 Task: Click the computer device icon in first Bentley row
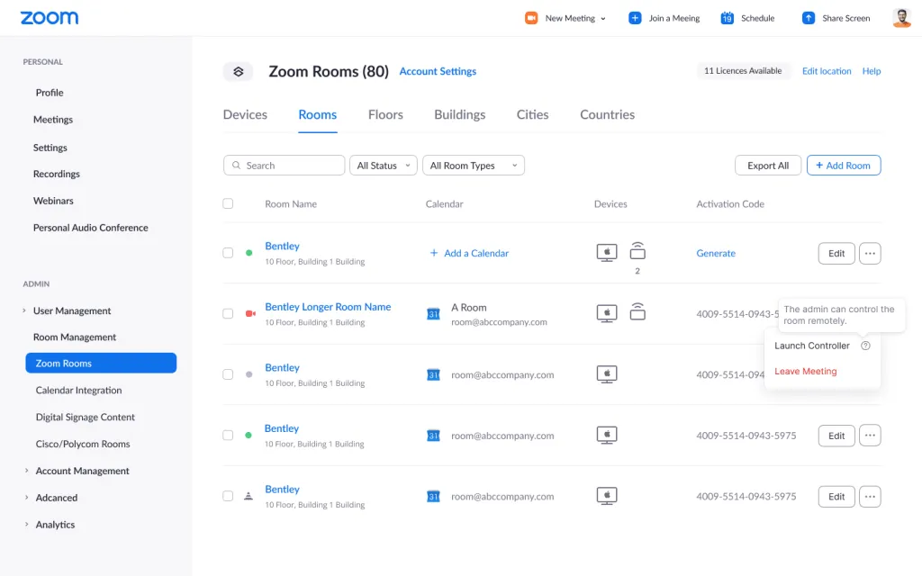point(607,253)
